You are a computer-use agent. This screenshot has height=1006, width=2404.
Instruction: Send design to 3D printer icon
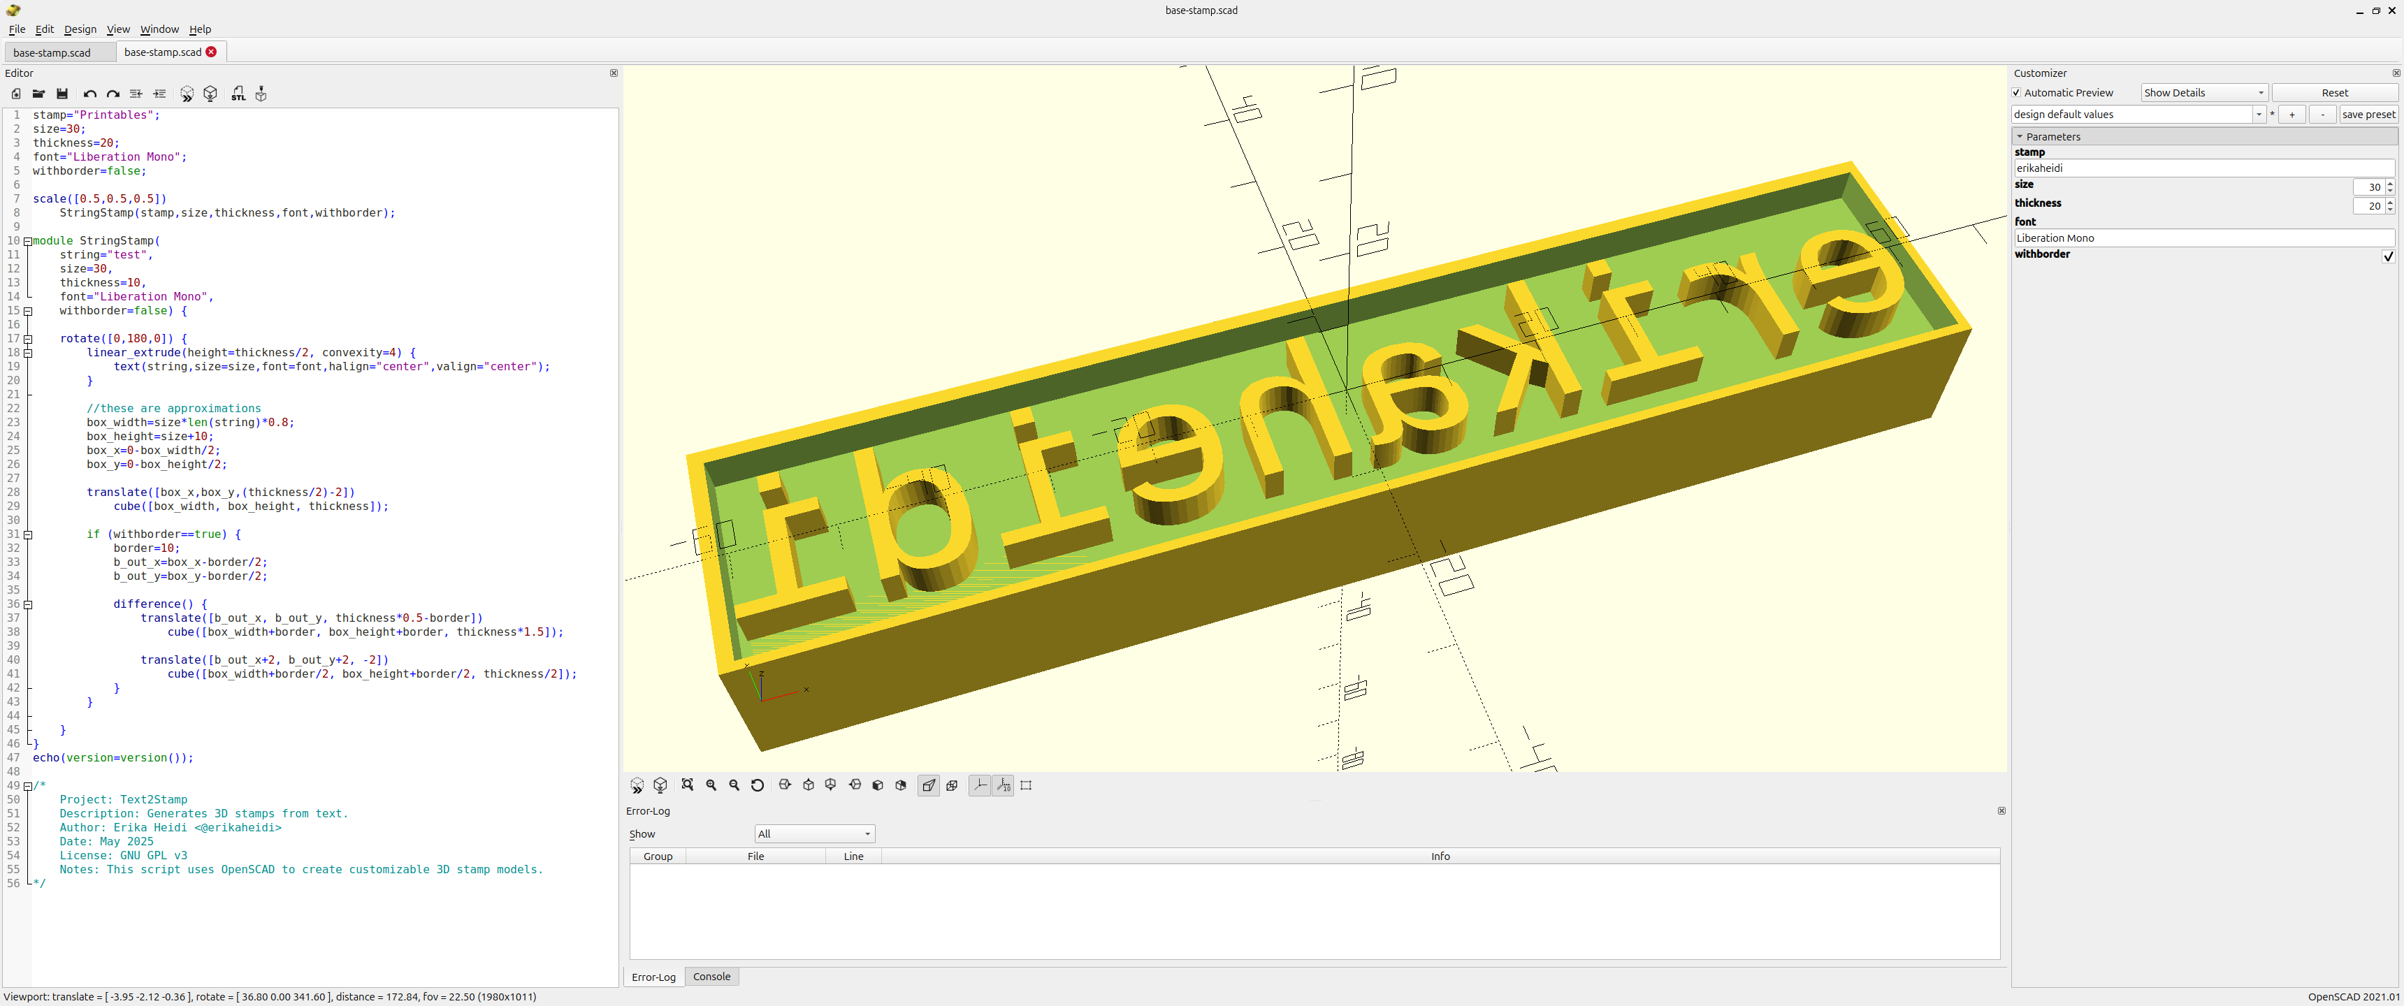click(x=261, y=94)
